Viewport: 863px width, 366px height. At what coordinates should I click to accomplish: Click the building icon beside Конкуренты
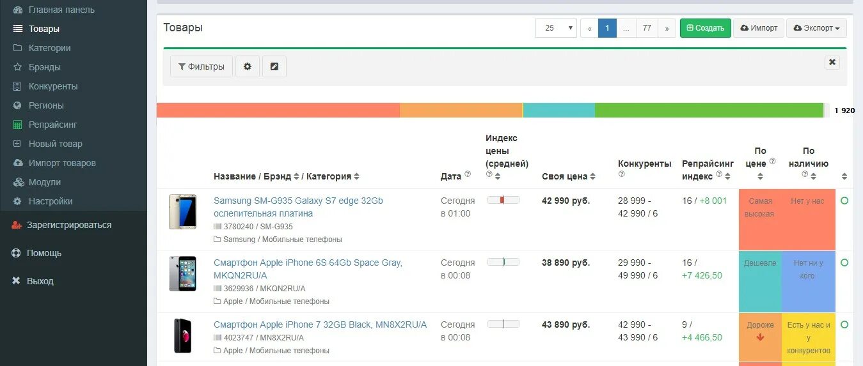pyautogui.click(x=17, y=86)
